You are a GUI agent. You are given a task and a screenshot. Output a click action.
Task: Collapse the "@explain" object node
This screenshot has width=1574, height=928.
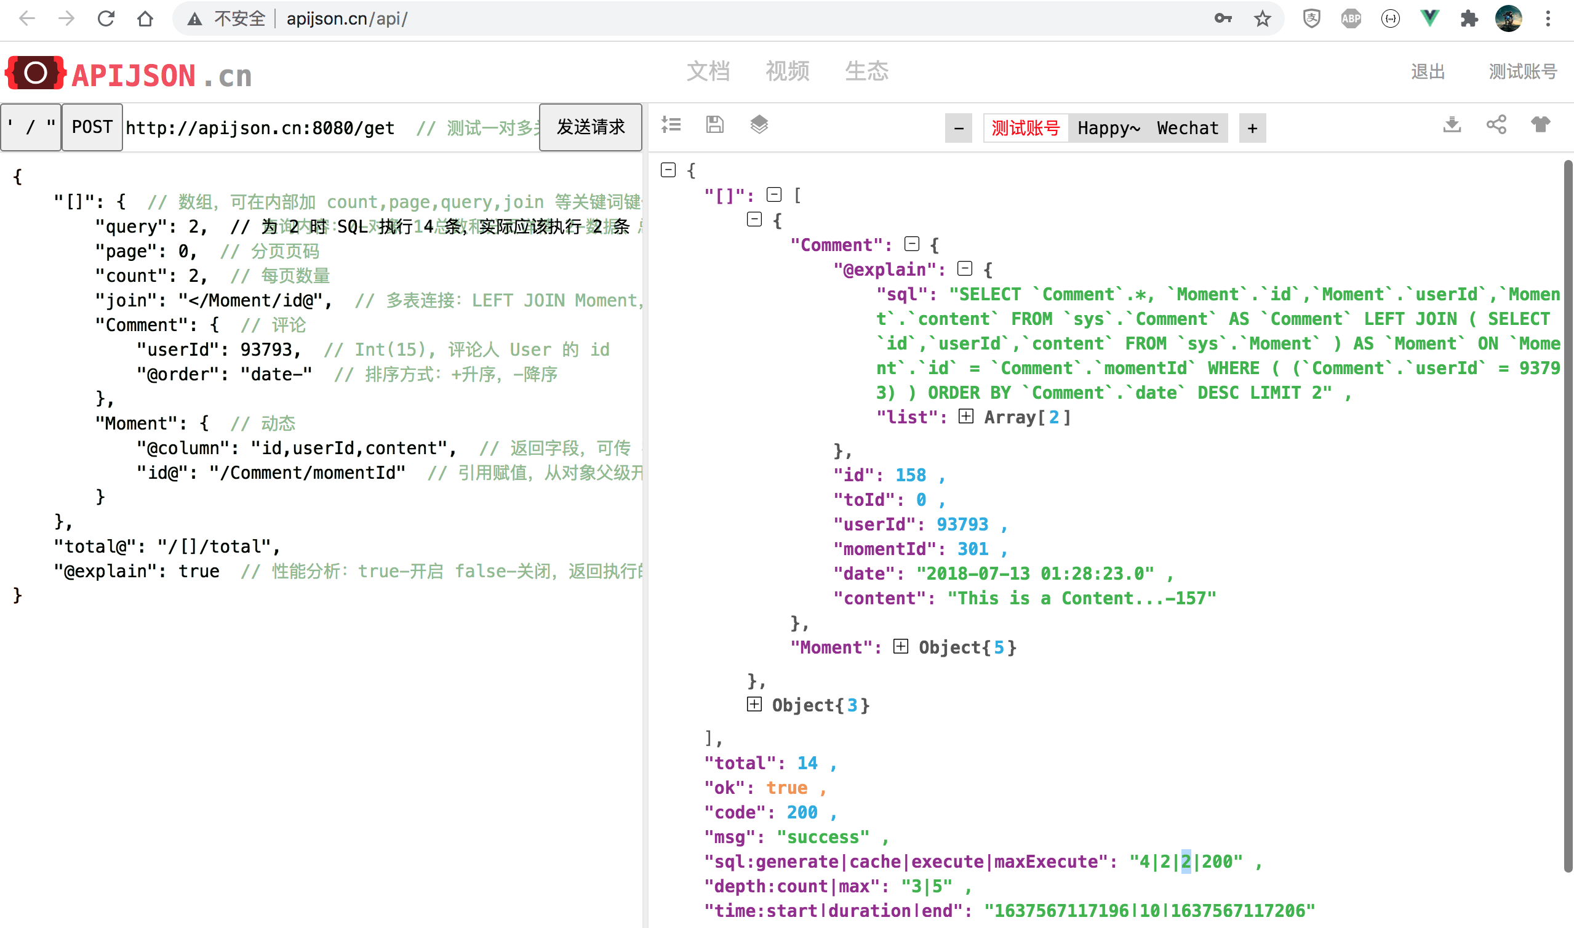click(965, 269)
